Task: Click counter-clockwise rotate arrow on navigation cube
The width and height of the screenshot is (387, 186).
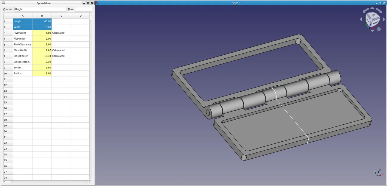Action: 366,10
